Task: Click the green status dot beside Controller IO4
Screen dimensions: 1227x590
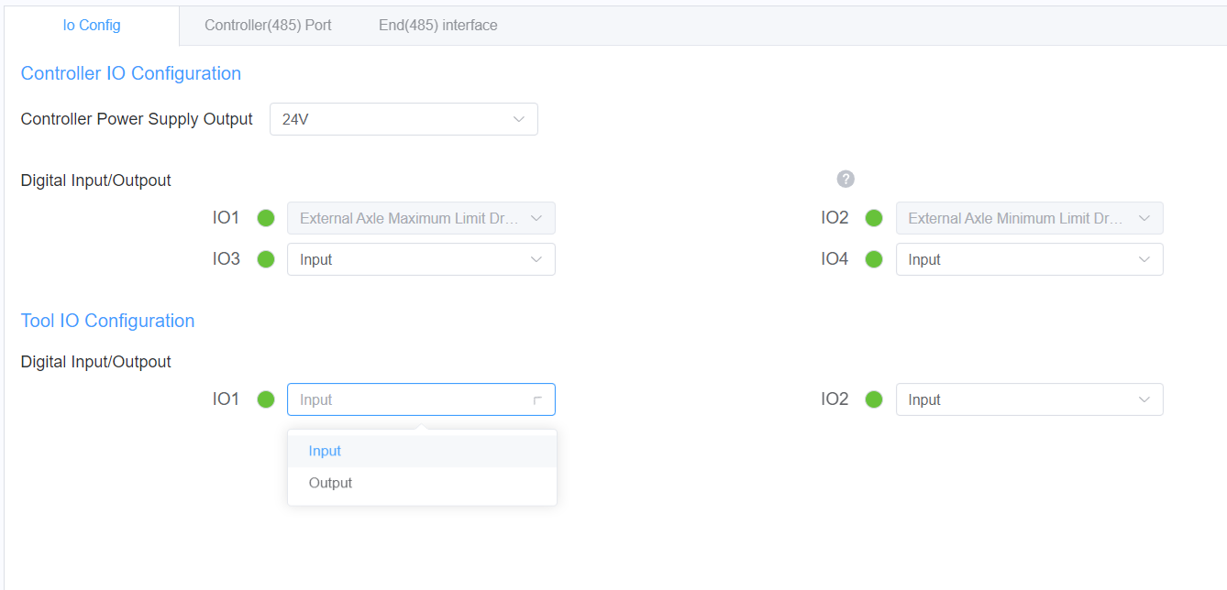Action: (873, 259)
